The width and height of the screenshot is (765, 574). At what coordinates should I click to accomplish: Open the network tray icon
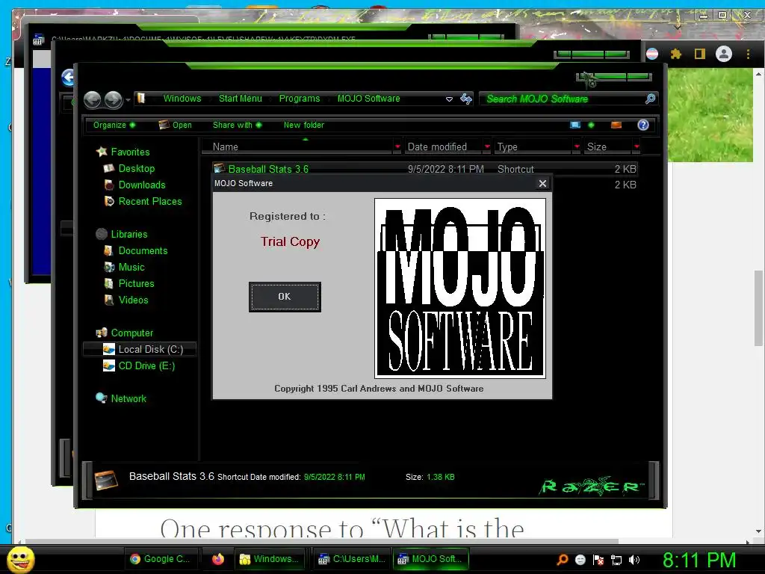point(616,560)
